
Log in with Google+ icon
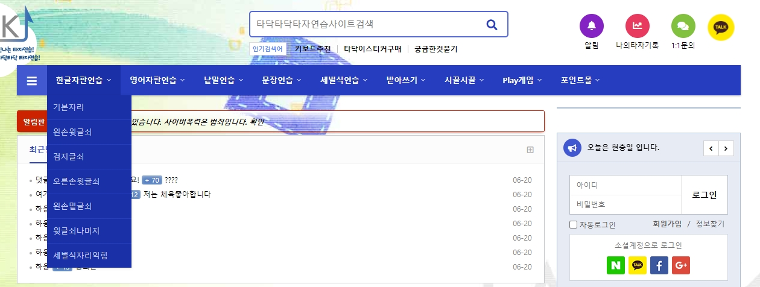coord(681,265)
